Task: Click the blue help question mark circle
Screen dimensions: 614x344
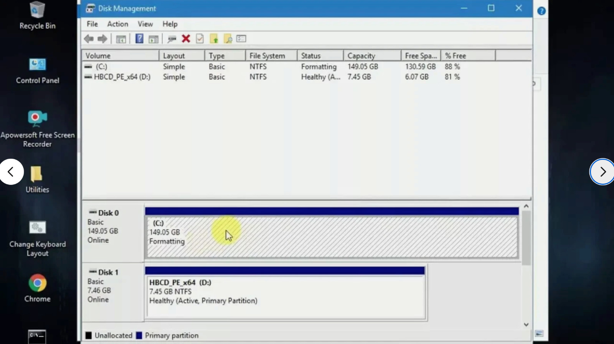Action: pyautogui.click(x=541, y=11)
